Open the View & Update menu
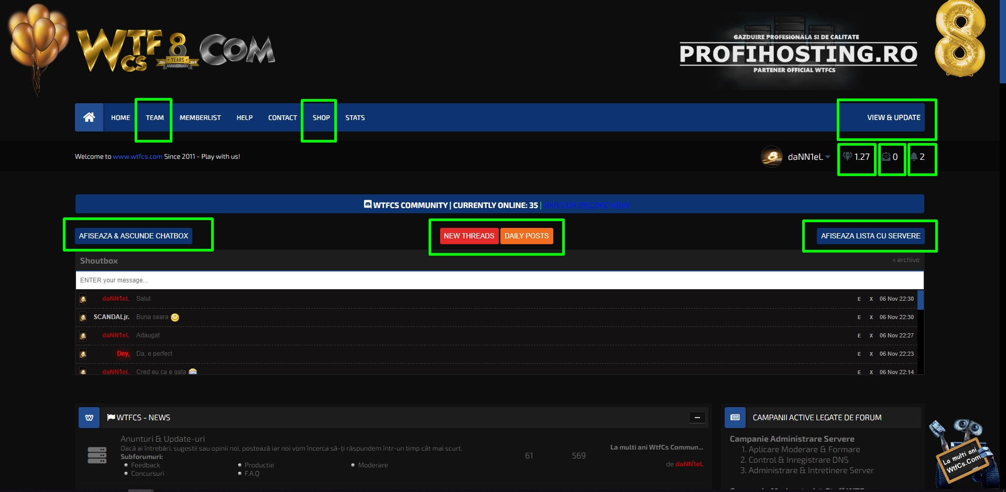1006x492 pixels. click(893, 117)
